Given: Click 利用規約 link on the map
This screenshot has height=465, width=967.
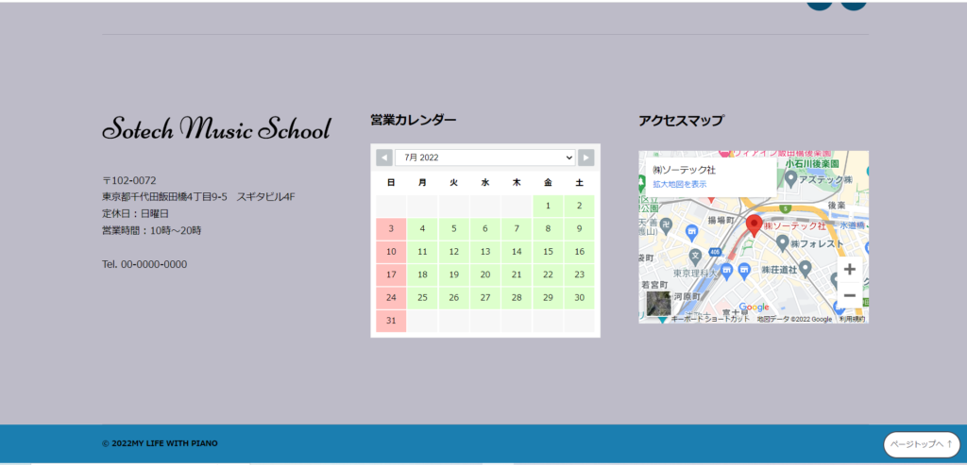Looking at the screenshot, I should 852,320.
